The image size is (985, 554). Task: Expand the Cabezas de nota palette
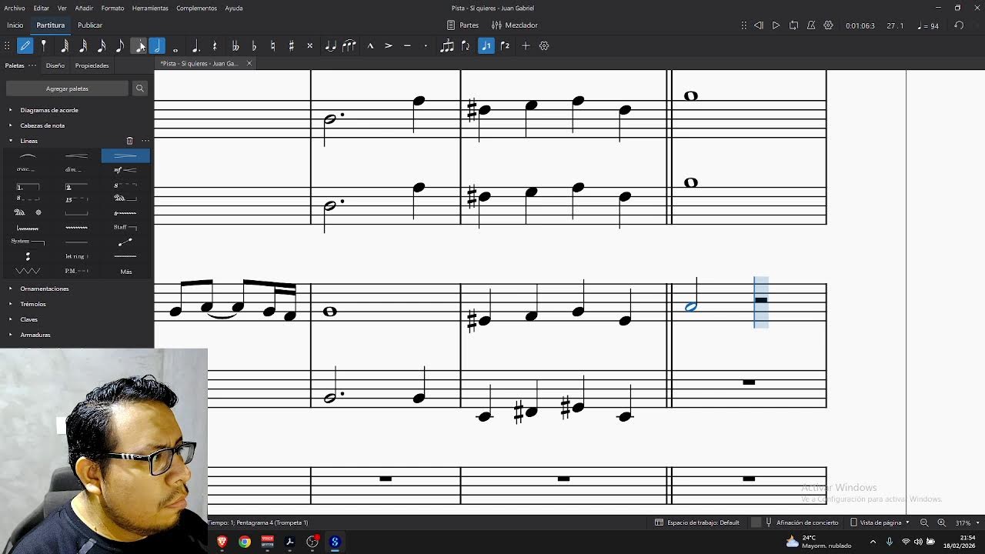[11, 125]
